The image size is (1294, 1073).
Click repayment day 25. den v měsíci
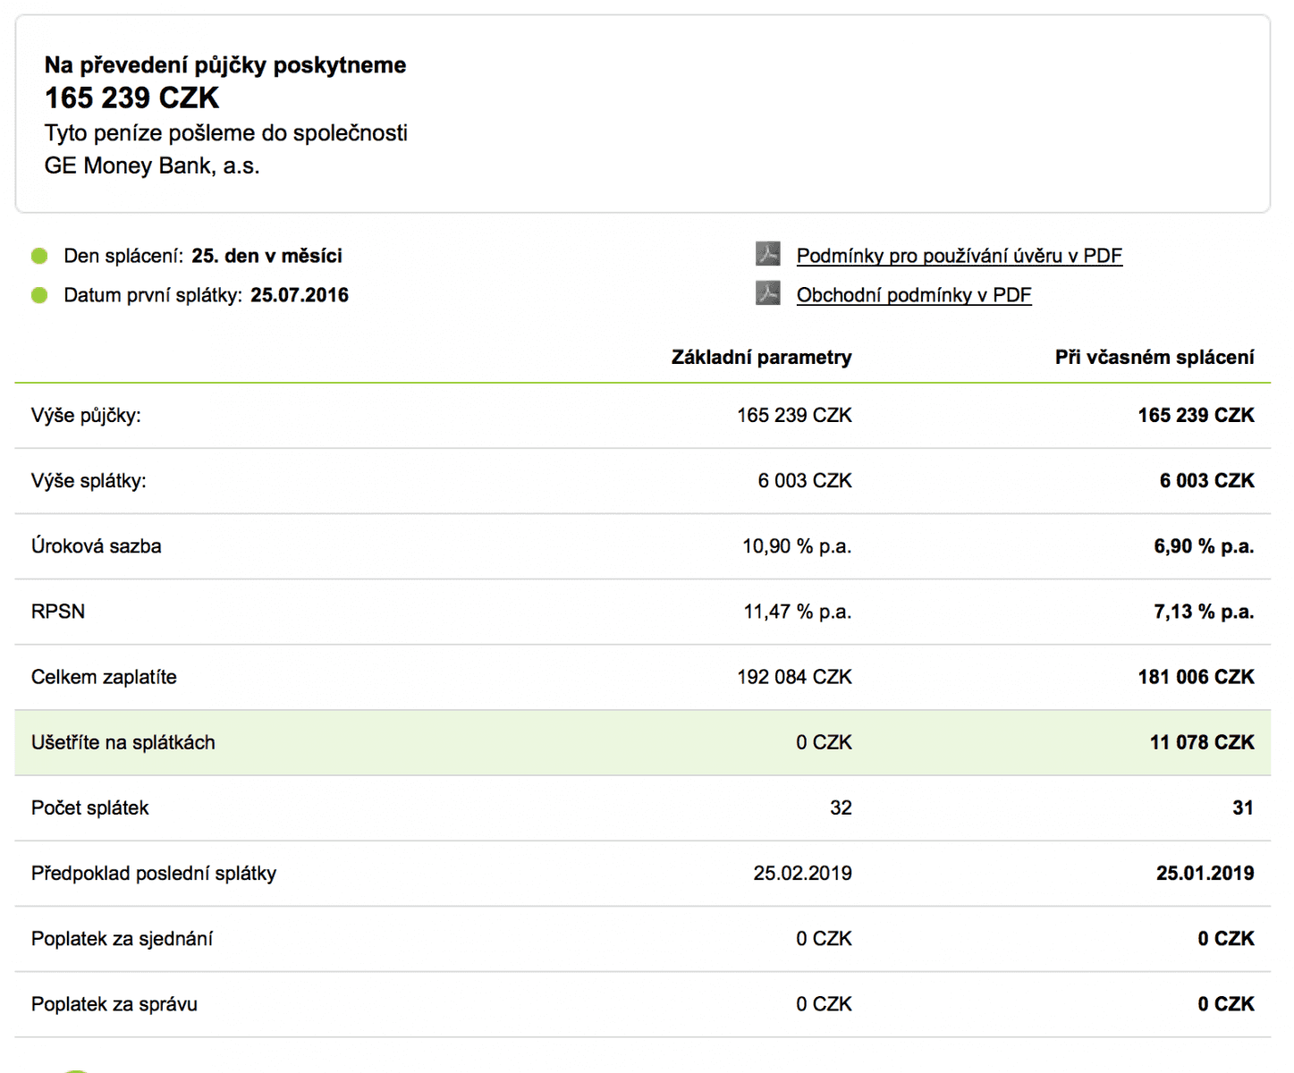click(266, 257)
